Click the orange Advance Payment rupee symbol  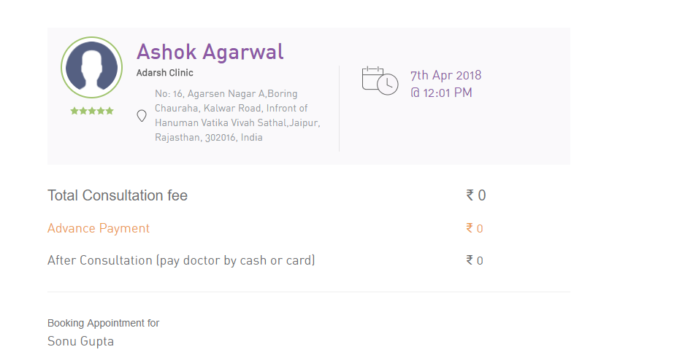click(x=470, y=228)
